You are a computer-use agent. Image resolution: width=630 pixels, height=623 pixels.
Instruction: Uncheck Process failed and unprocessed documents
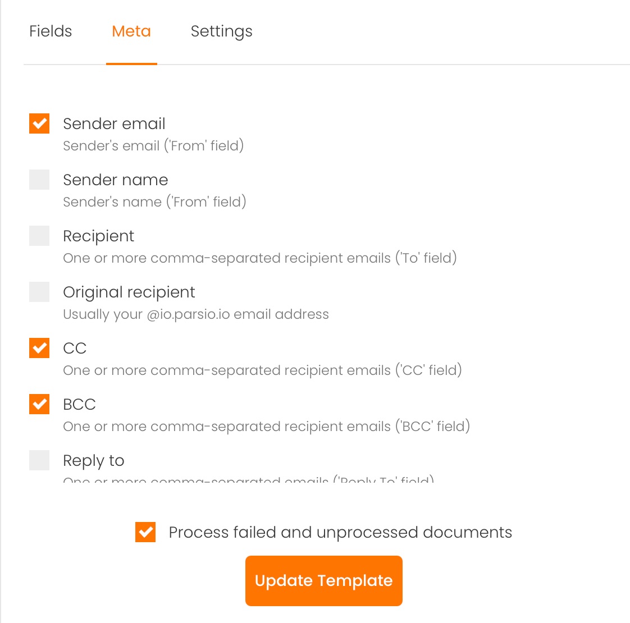coord(145,532)
